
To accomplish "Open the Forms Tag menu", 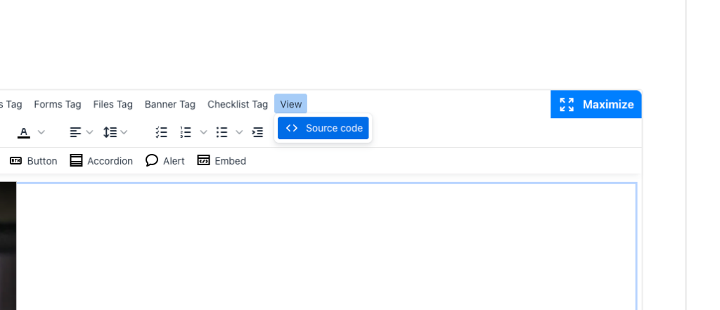I will pos(58,104).
